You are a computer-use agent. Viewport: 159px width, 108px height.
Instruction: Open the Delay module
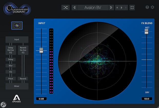pos(11,60)
